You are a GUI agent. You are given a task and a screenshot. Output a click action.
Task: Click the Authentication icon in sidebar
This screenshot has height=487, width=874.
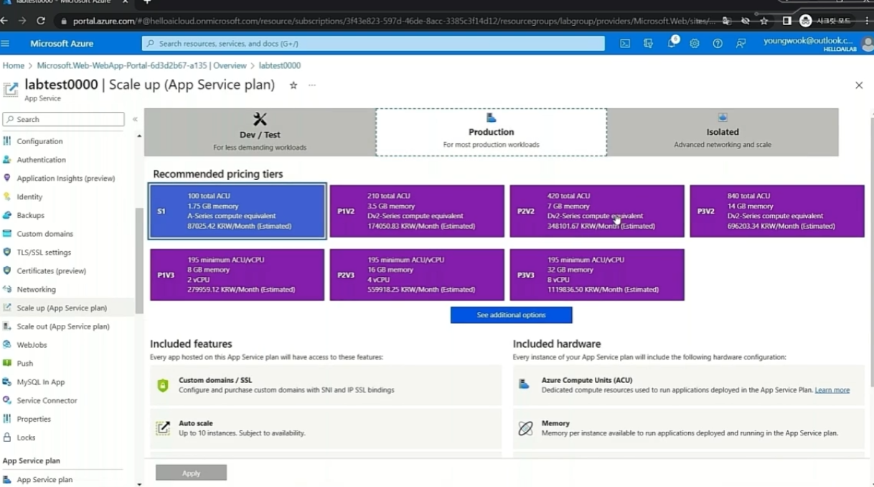coord(7,160)
